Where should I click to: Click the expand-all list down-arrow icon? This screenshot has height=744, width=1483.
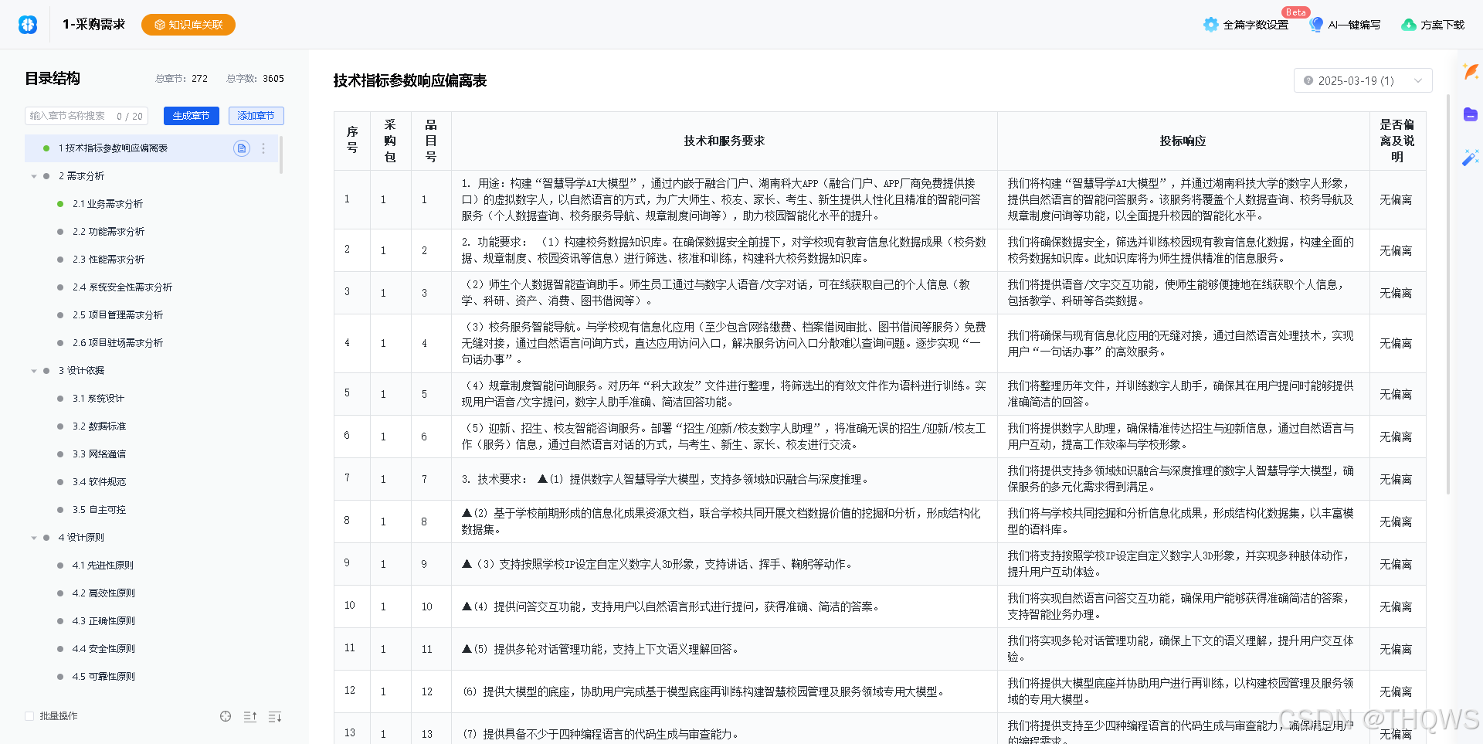(275, 717)
